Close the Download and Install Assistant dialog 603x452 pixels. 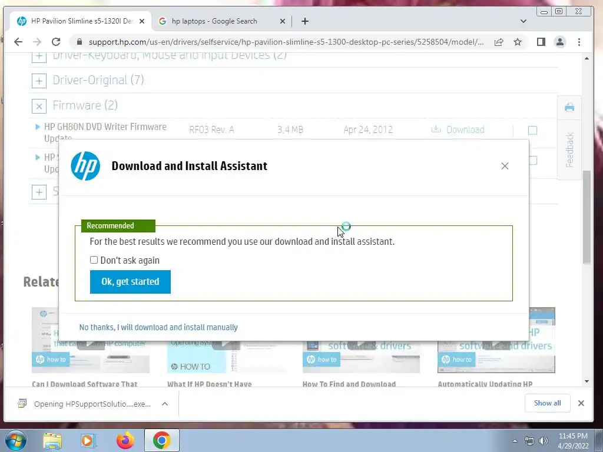click(505, 166)
